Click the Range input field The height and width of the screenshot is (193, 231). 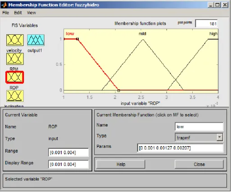(x=68, y=152)
